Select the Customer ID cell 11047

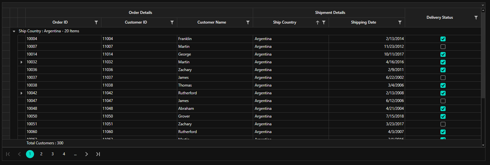pyautogui.click(x=139, y=101)
